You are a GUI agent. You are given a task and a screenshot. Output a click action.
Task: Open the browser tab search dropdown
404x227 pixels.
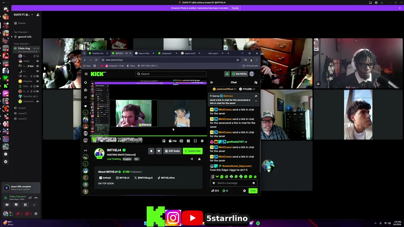[84, 53]
